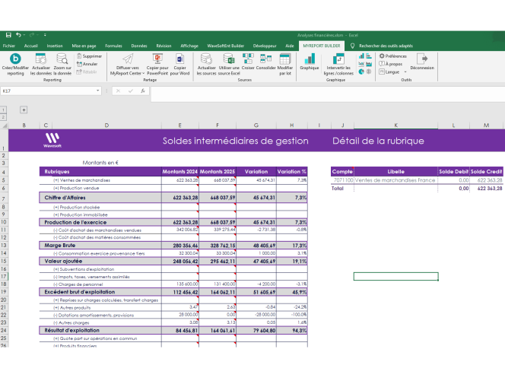Select the area chart type icon
The image size is (505, 365).
(x=369, y=64)
